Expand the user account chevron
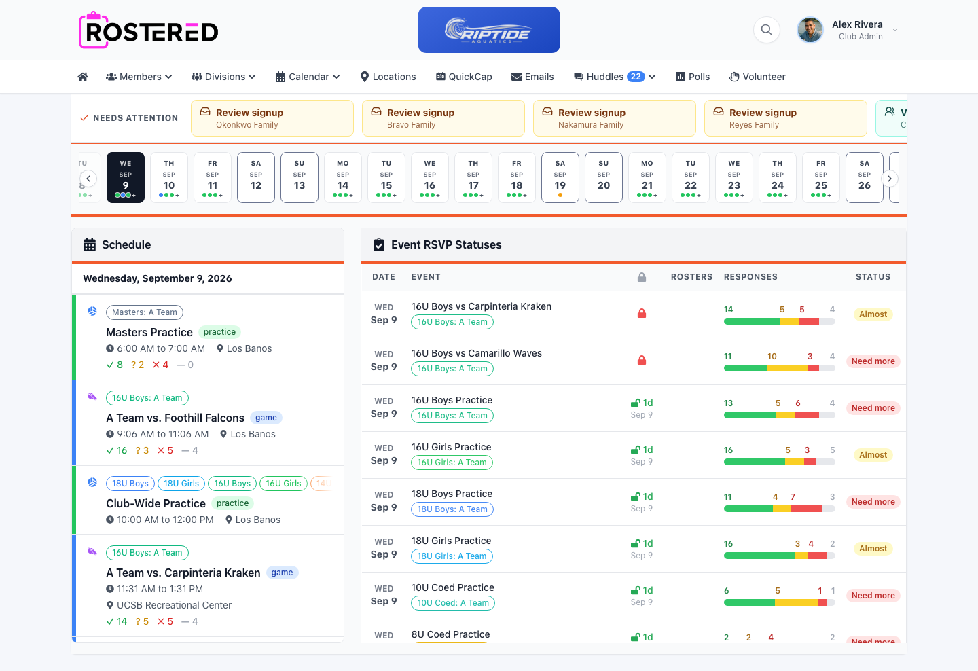The width and height of the screenshot is (978, 671). coord(895,30)
